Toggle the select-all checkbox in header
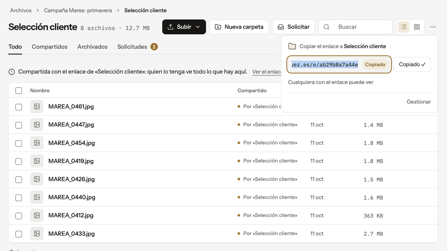The height and width of the screenshot is (251, 447). (x=19, y=91)
